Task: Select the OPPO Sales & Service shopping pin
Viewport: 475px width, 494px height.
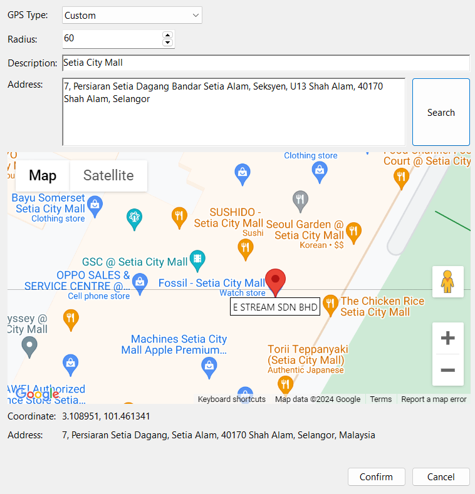Action: coord(140,284)
